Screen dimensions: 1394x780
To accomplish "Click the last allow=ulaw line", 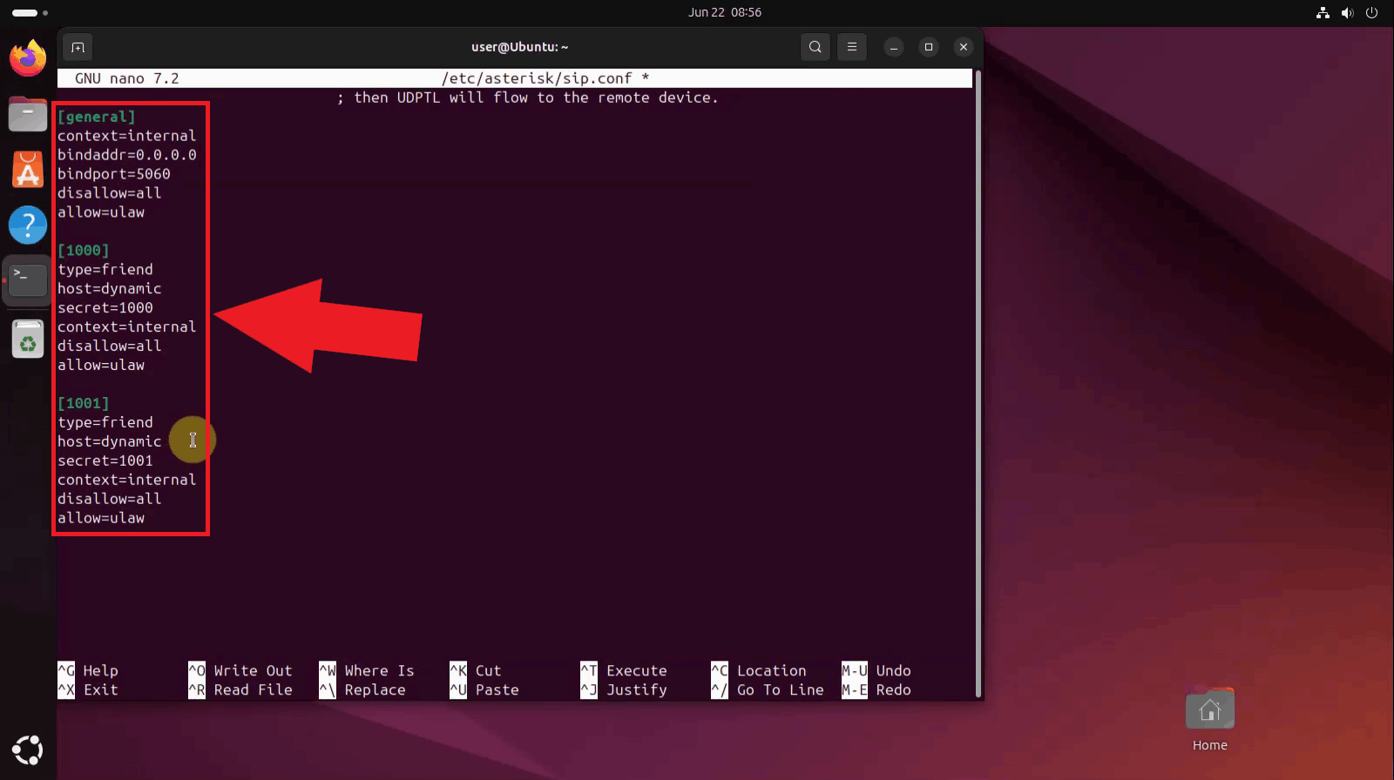I will point(101,518).
